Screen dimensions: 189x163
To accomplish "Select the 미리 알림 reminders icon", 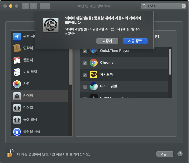I will (x=17, y=72).
